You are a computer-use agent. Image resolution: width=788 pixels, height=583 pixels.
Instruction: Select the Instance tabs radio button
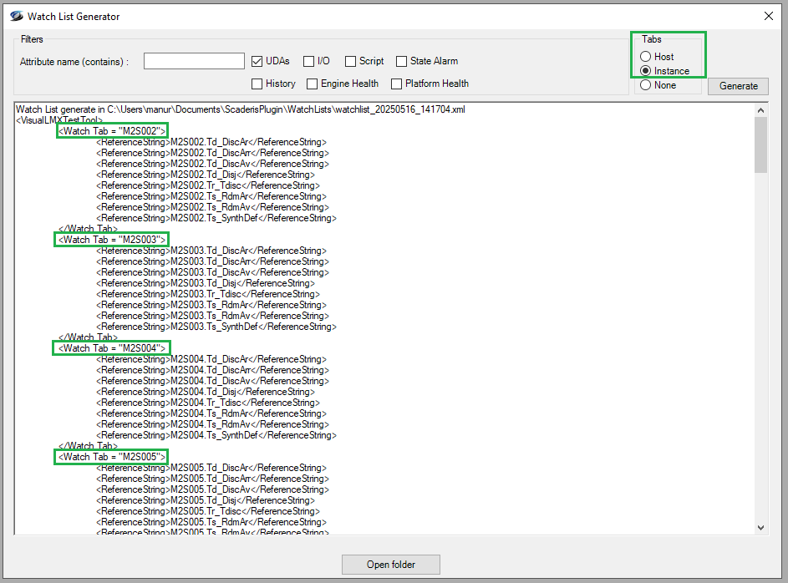pyautogui.click(x=646, y=71)
